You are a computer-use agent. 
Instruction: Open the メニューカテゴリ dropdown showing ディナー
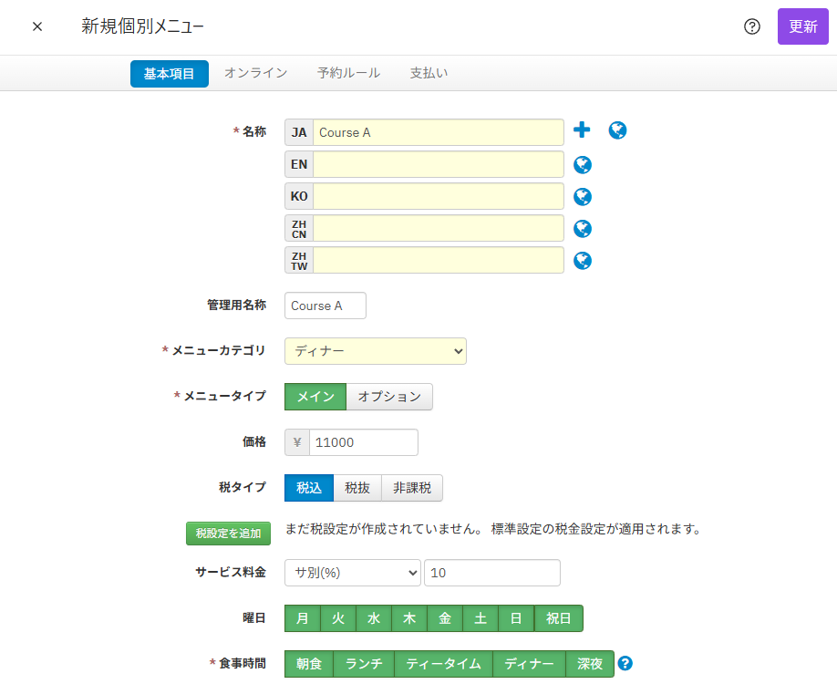(x=376, y=351)
